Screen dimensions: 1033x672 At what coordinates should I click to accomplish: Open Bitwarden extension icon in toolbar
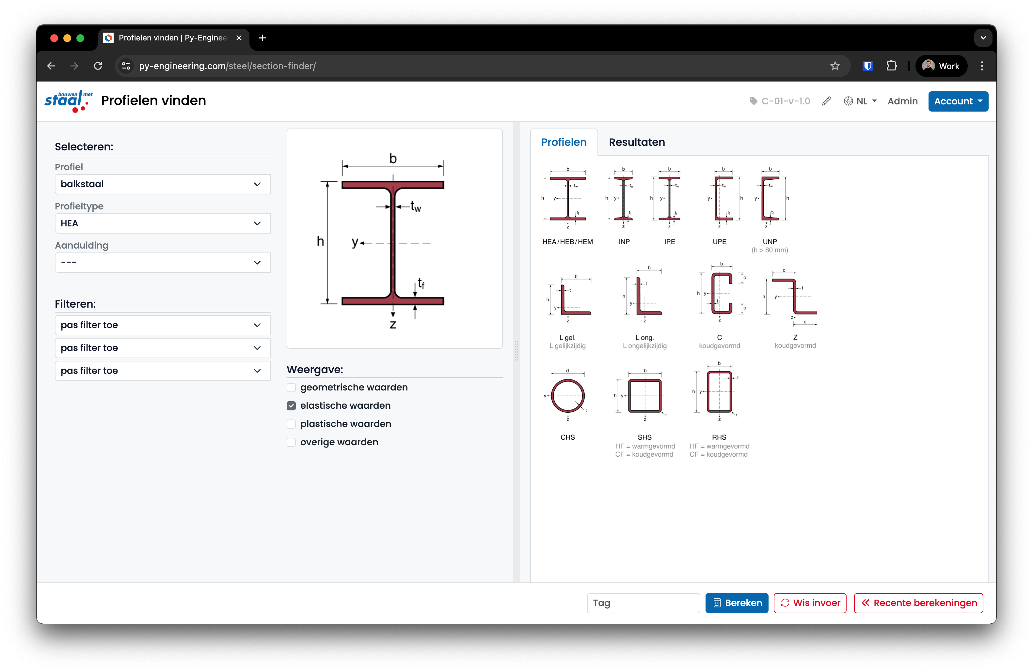tap(867, 66)
